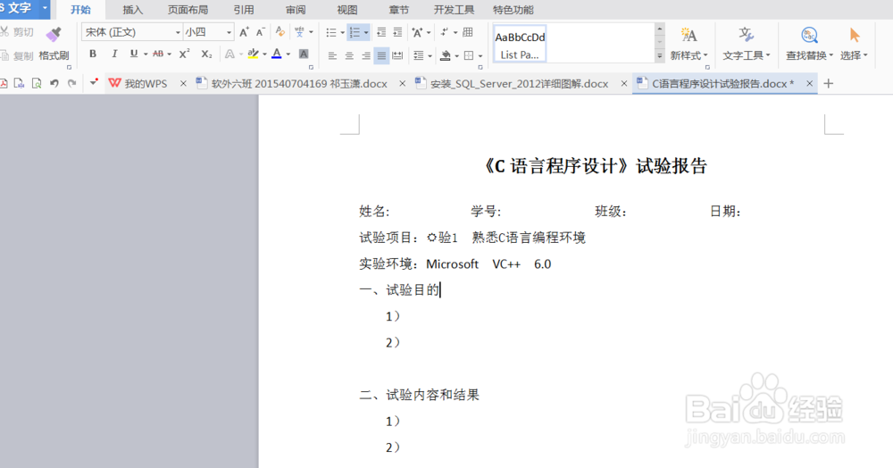Open the 审阅 tab

(296, 10)
